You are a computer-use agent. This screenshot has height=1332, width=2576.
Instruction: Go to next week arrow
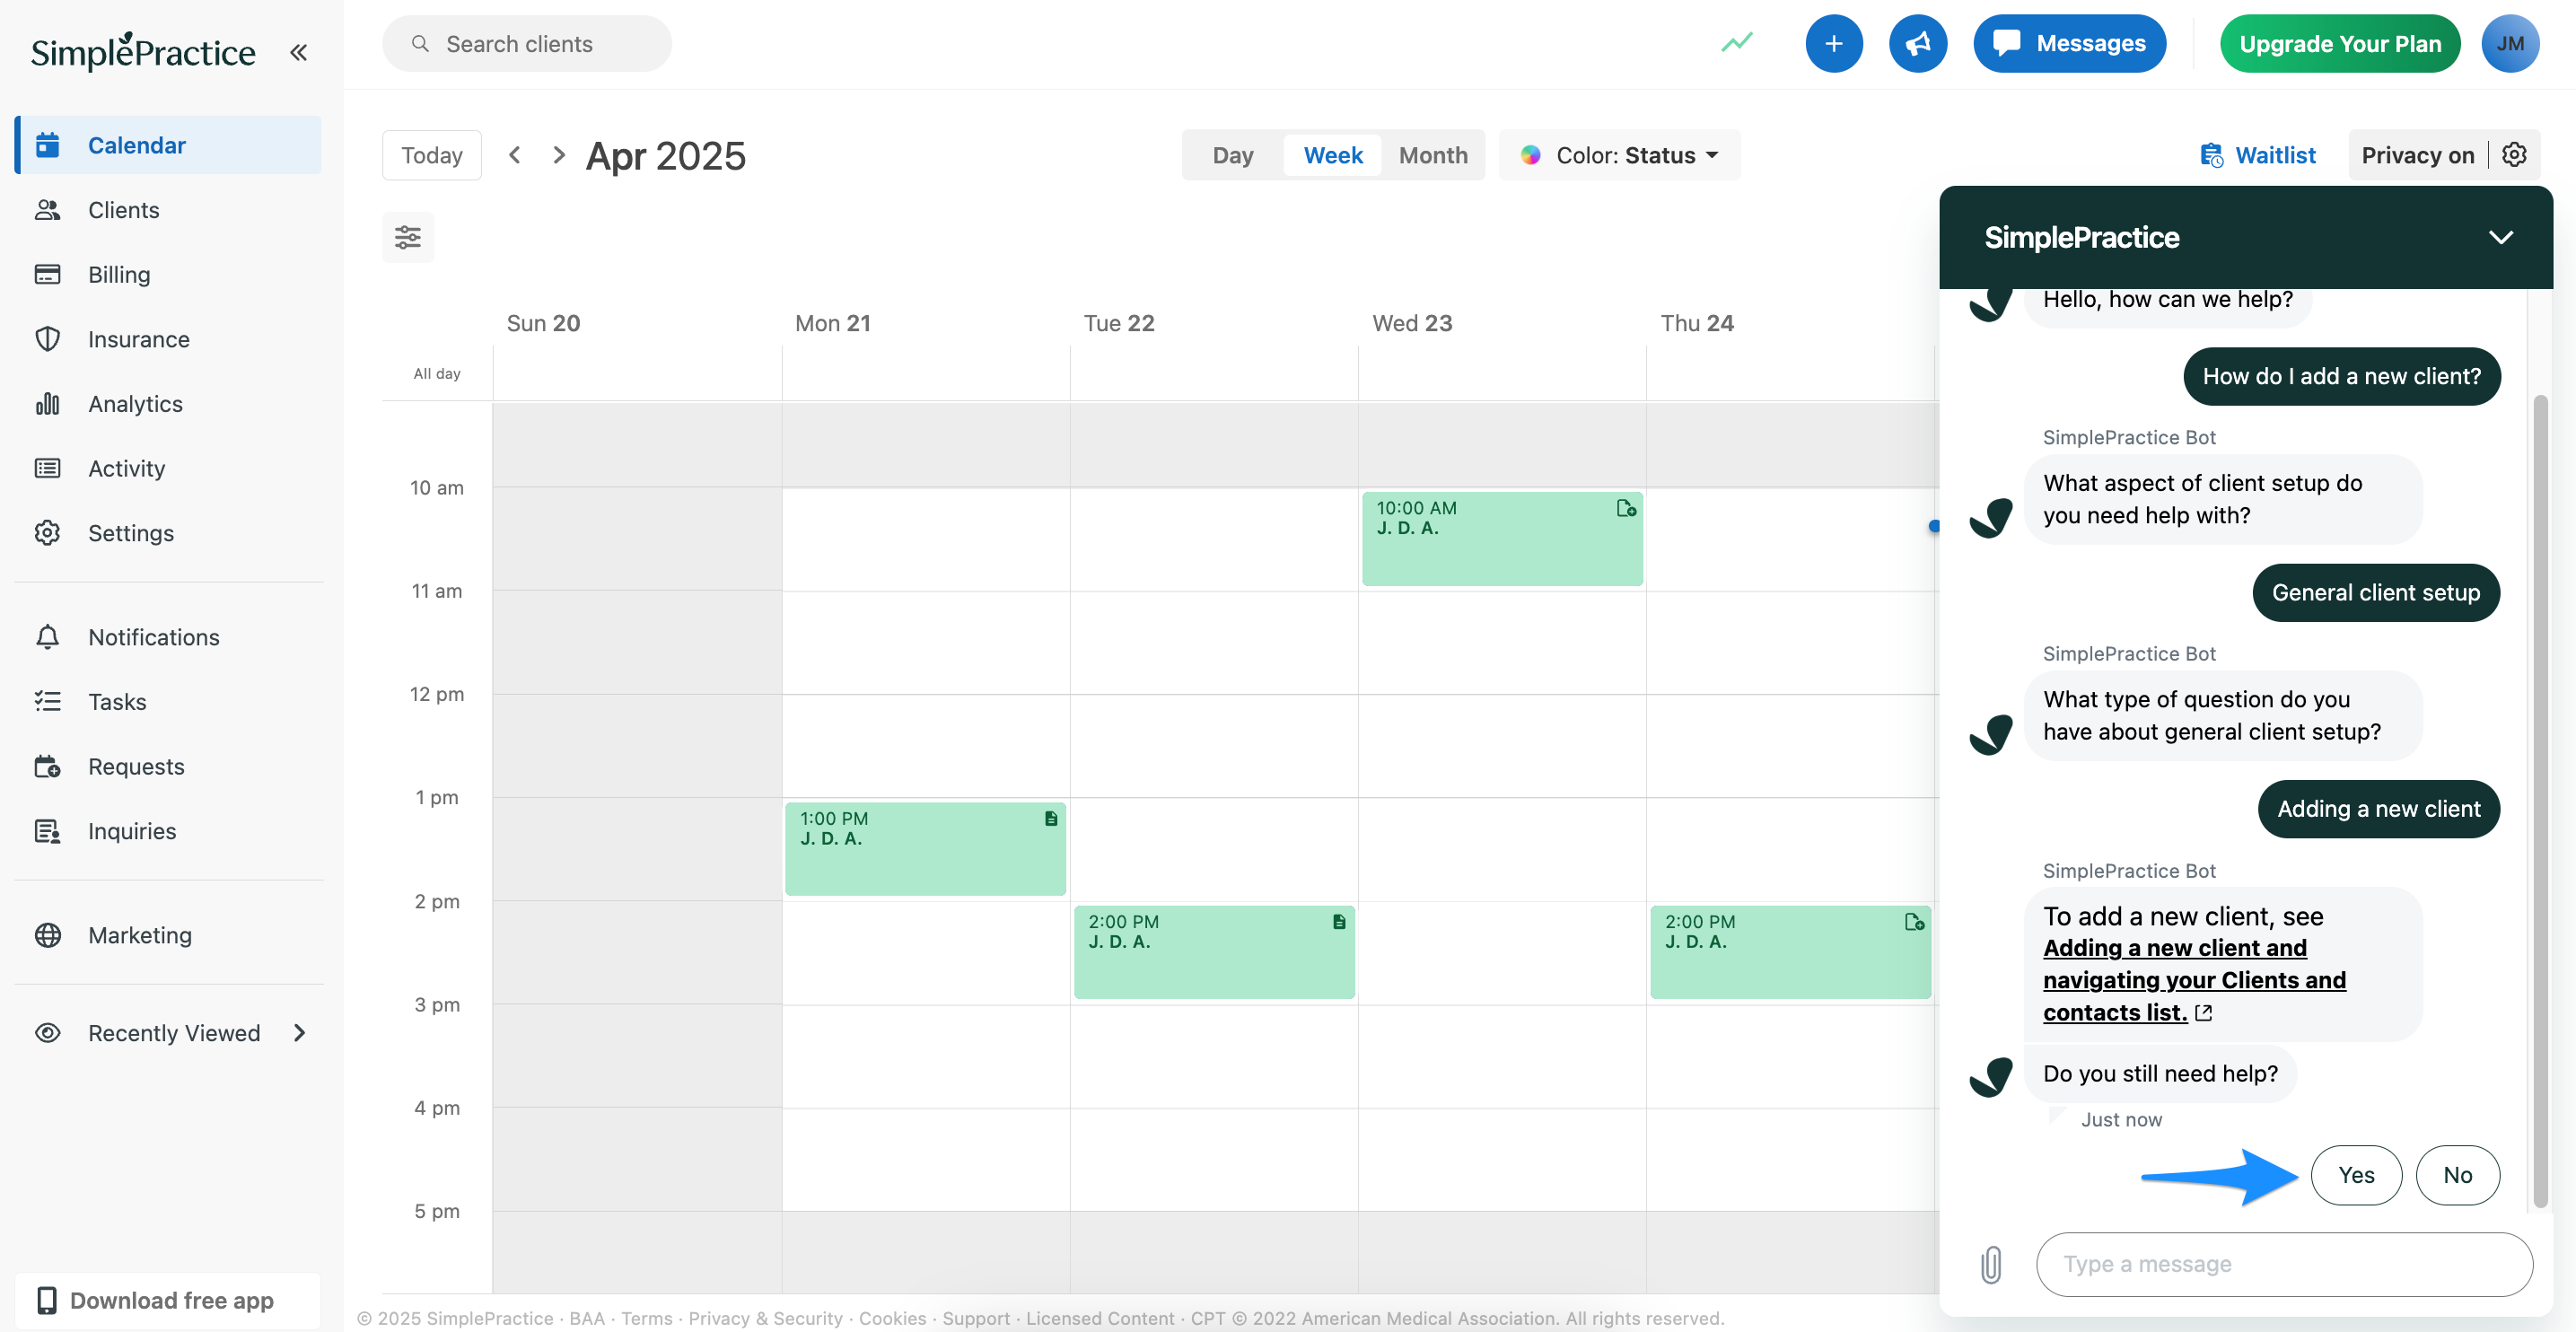pyautogui.click(x=559, y=155)
